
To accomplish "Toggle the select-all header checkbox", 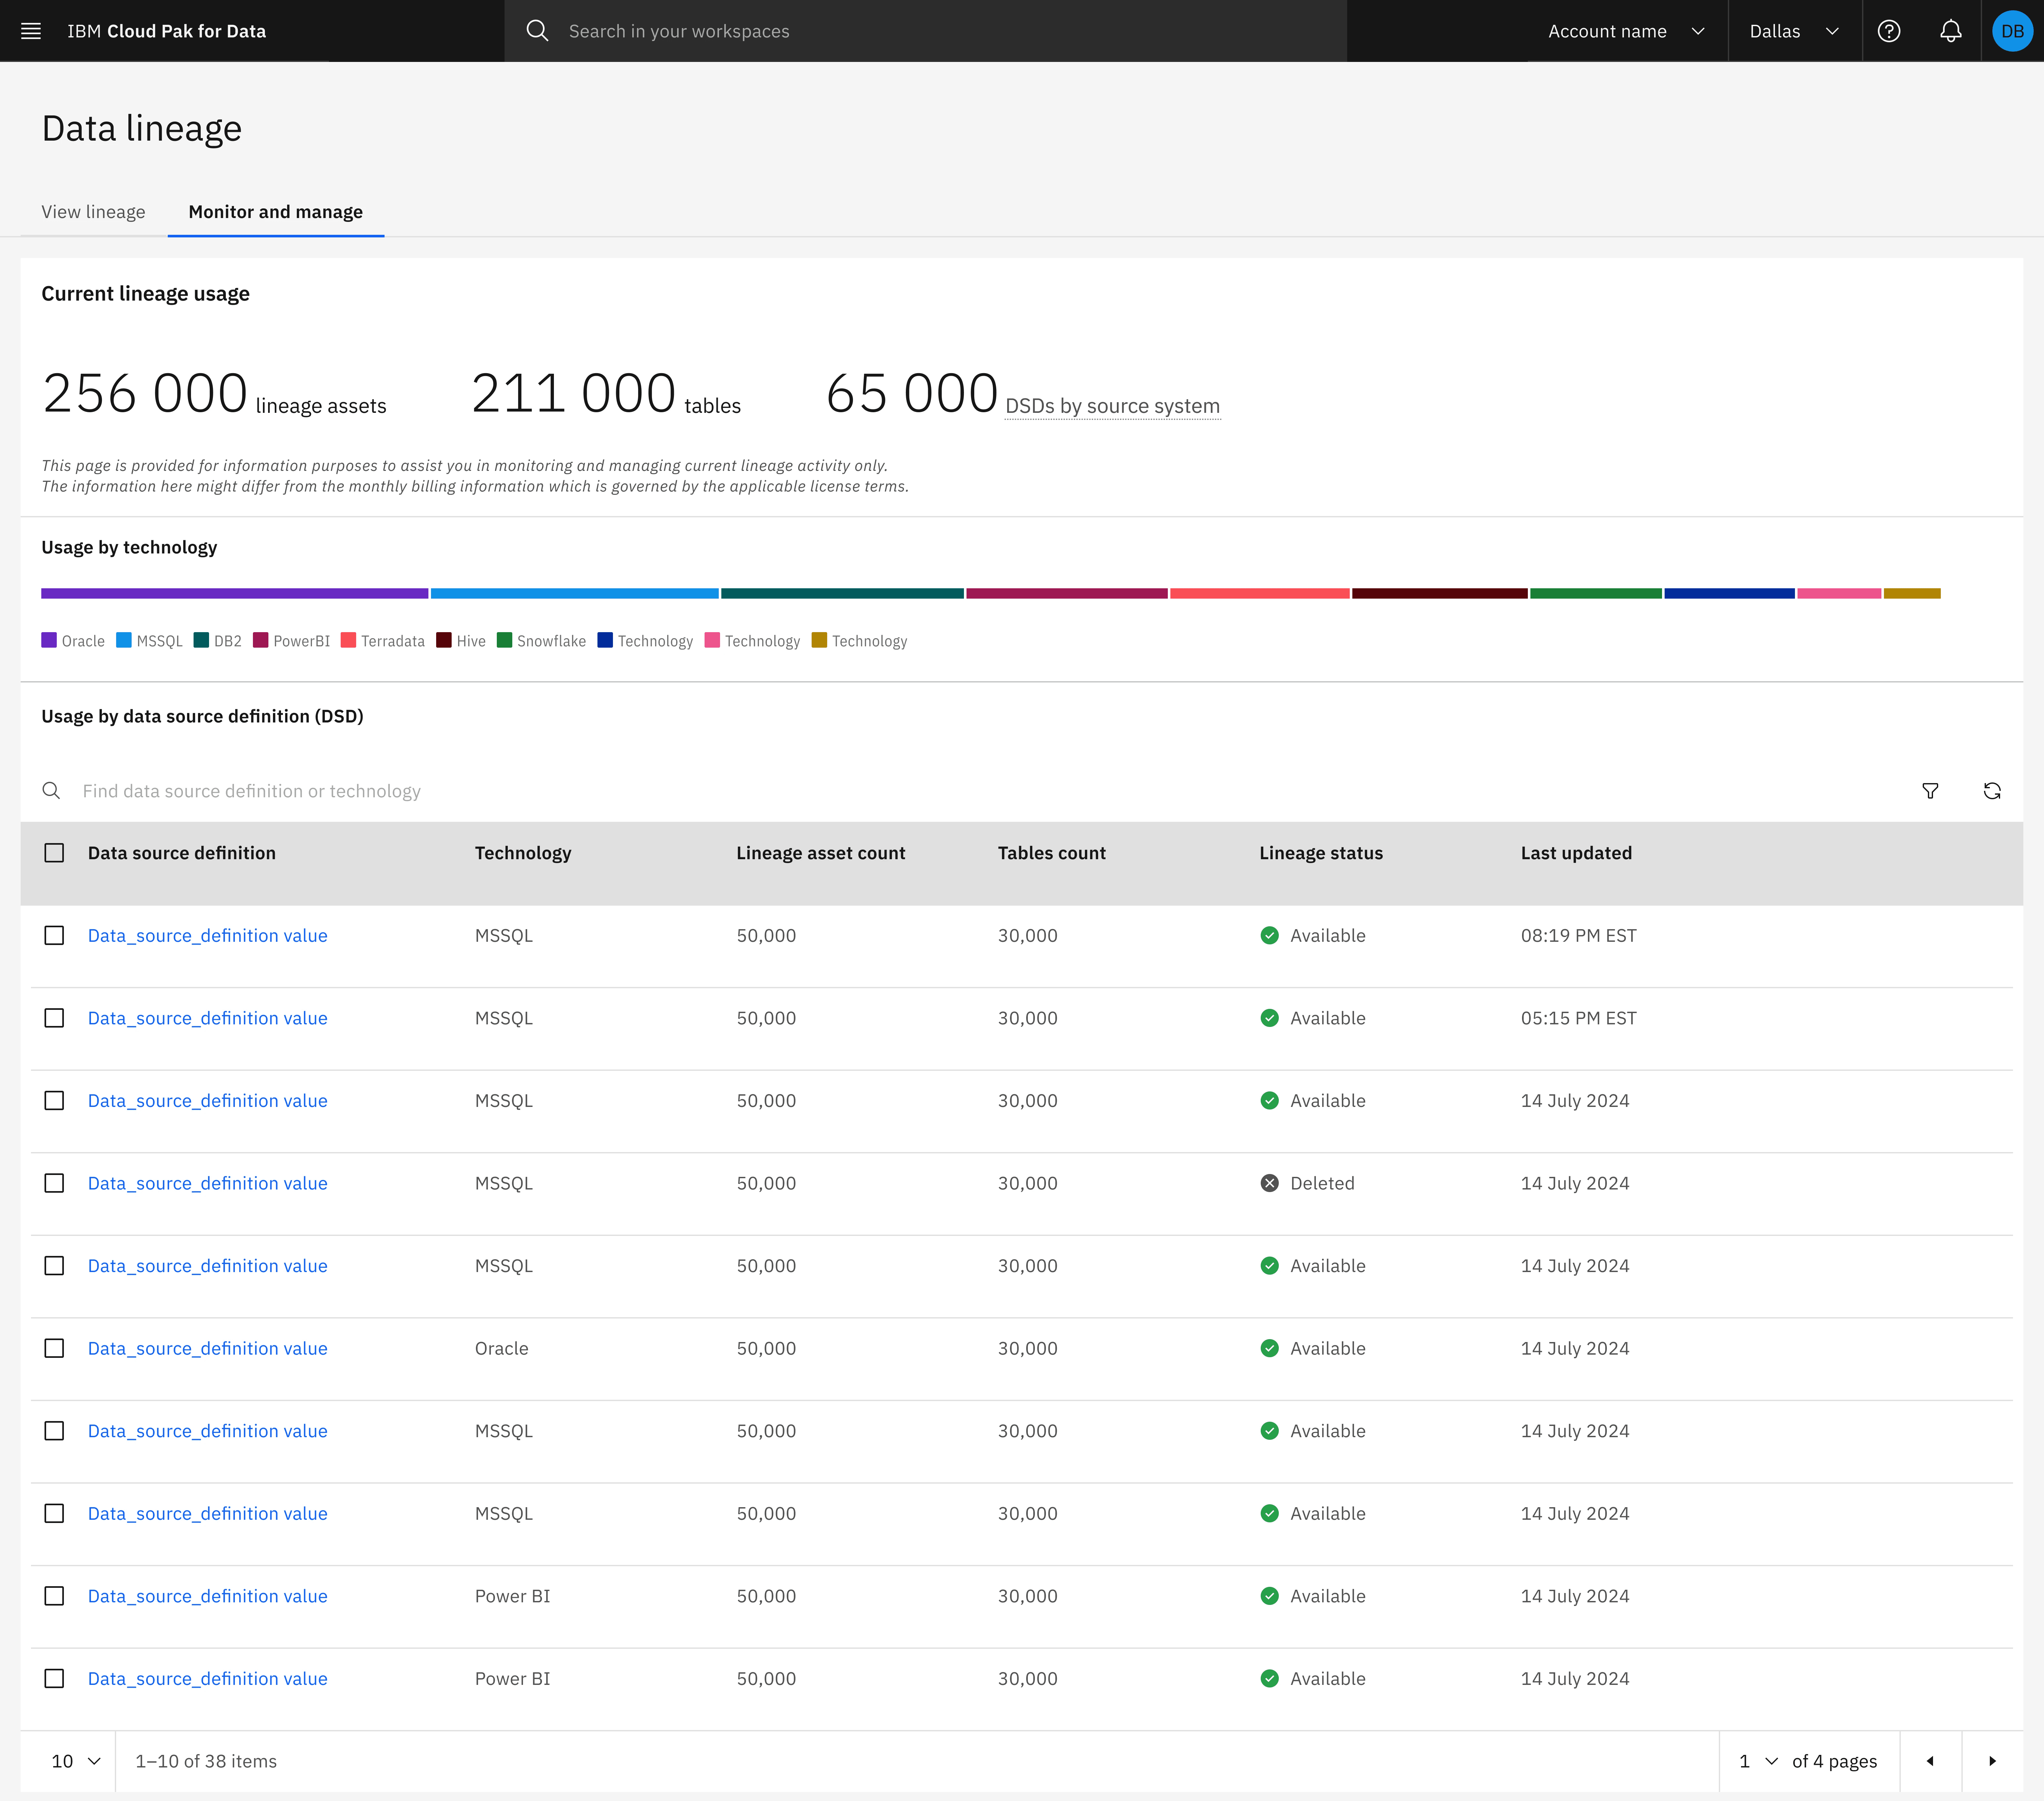I will coord(54,853).
